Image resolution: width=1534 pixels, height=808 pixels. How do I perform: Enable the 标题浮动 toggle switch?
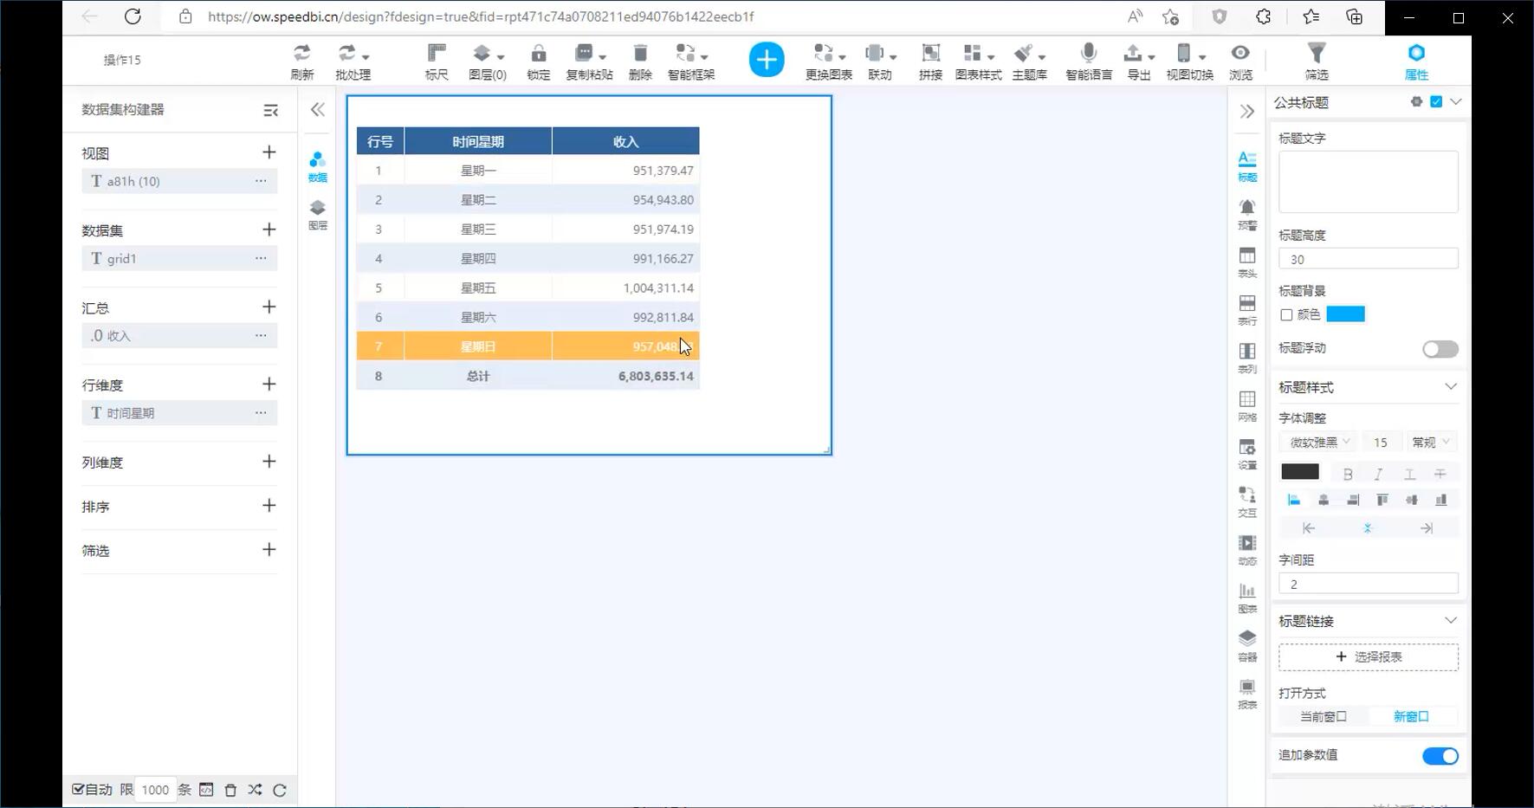click(x=1440, y=349)
